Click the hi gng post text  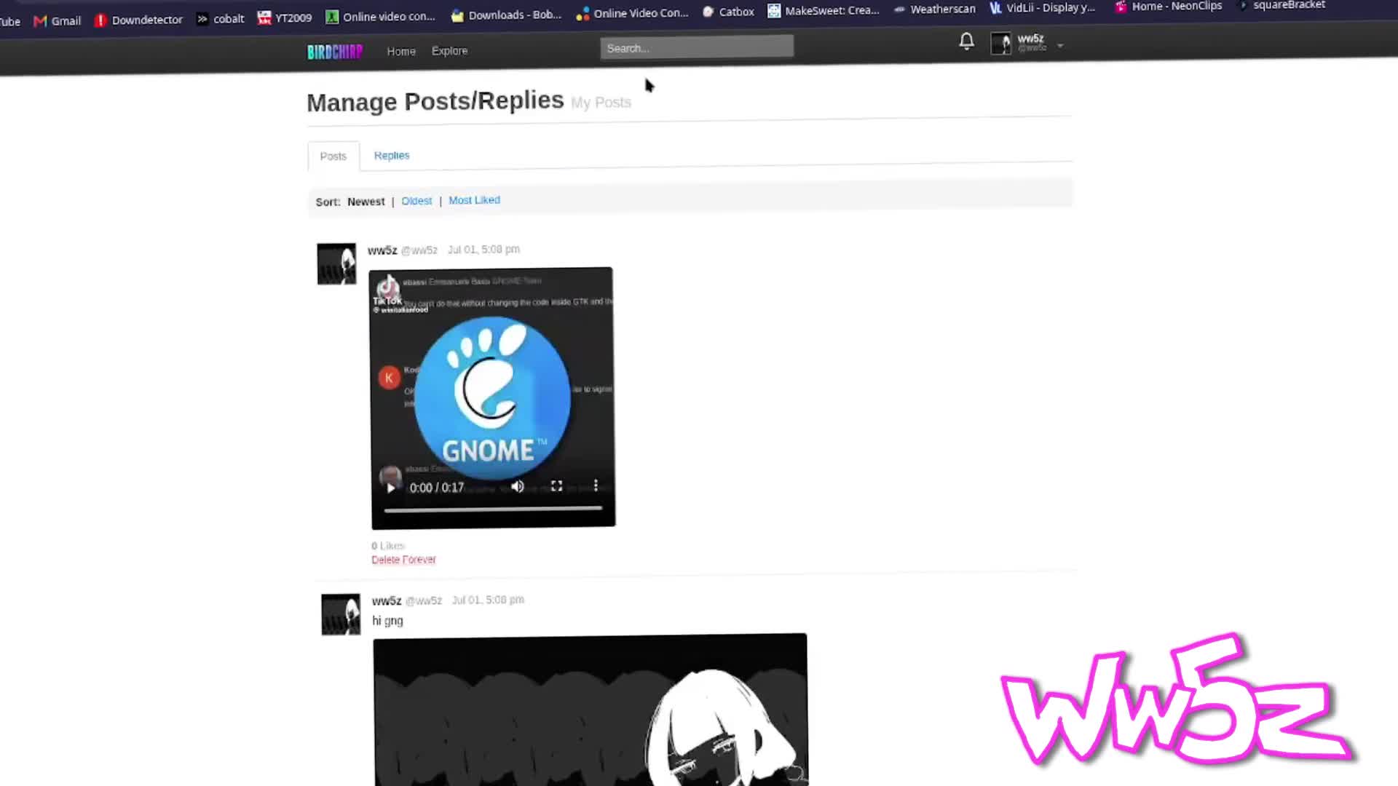[x=387, y=621]
